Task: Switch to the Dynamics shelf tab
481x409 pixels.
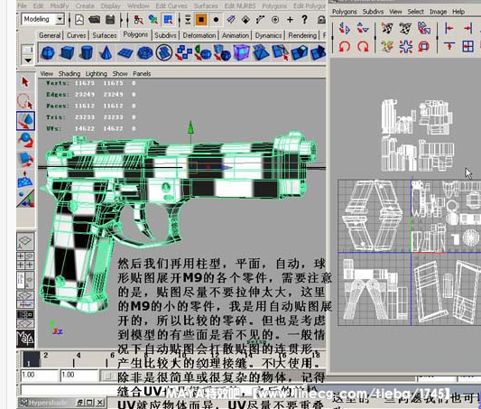Action: [x=268, y=35]
